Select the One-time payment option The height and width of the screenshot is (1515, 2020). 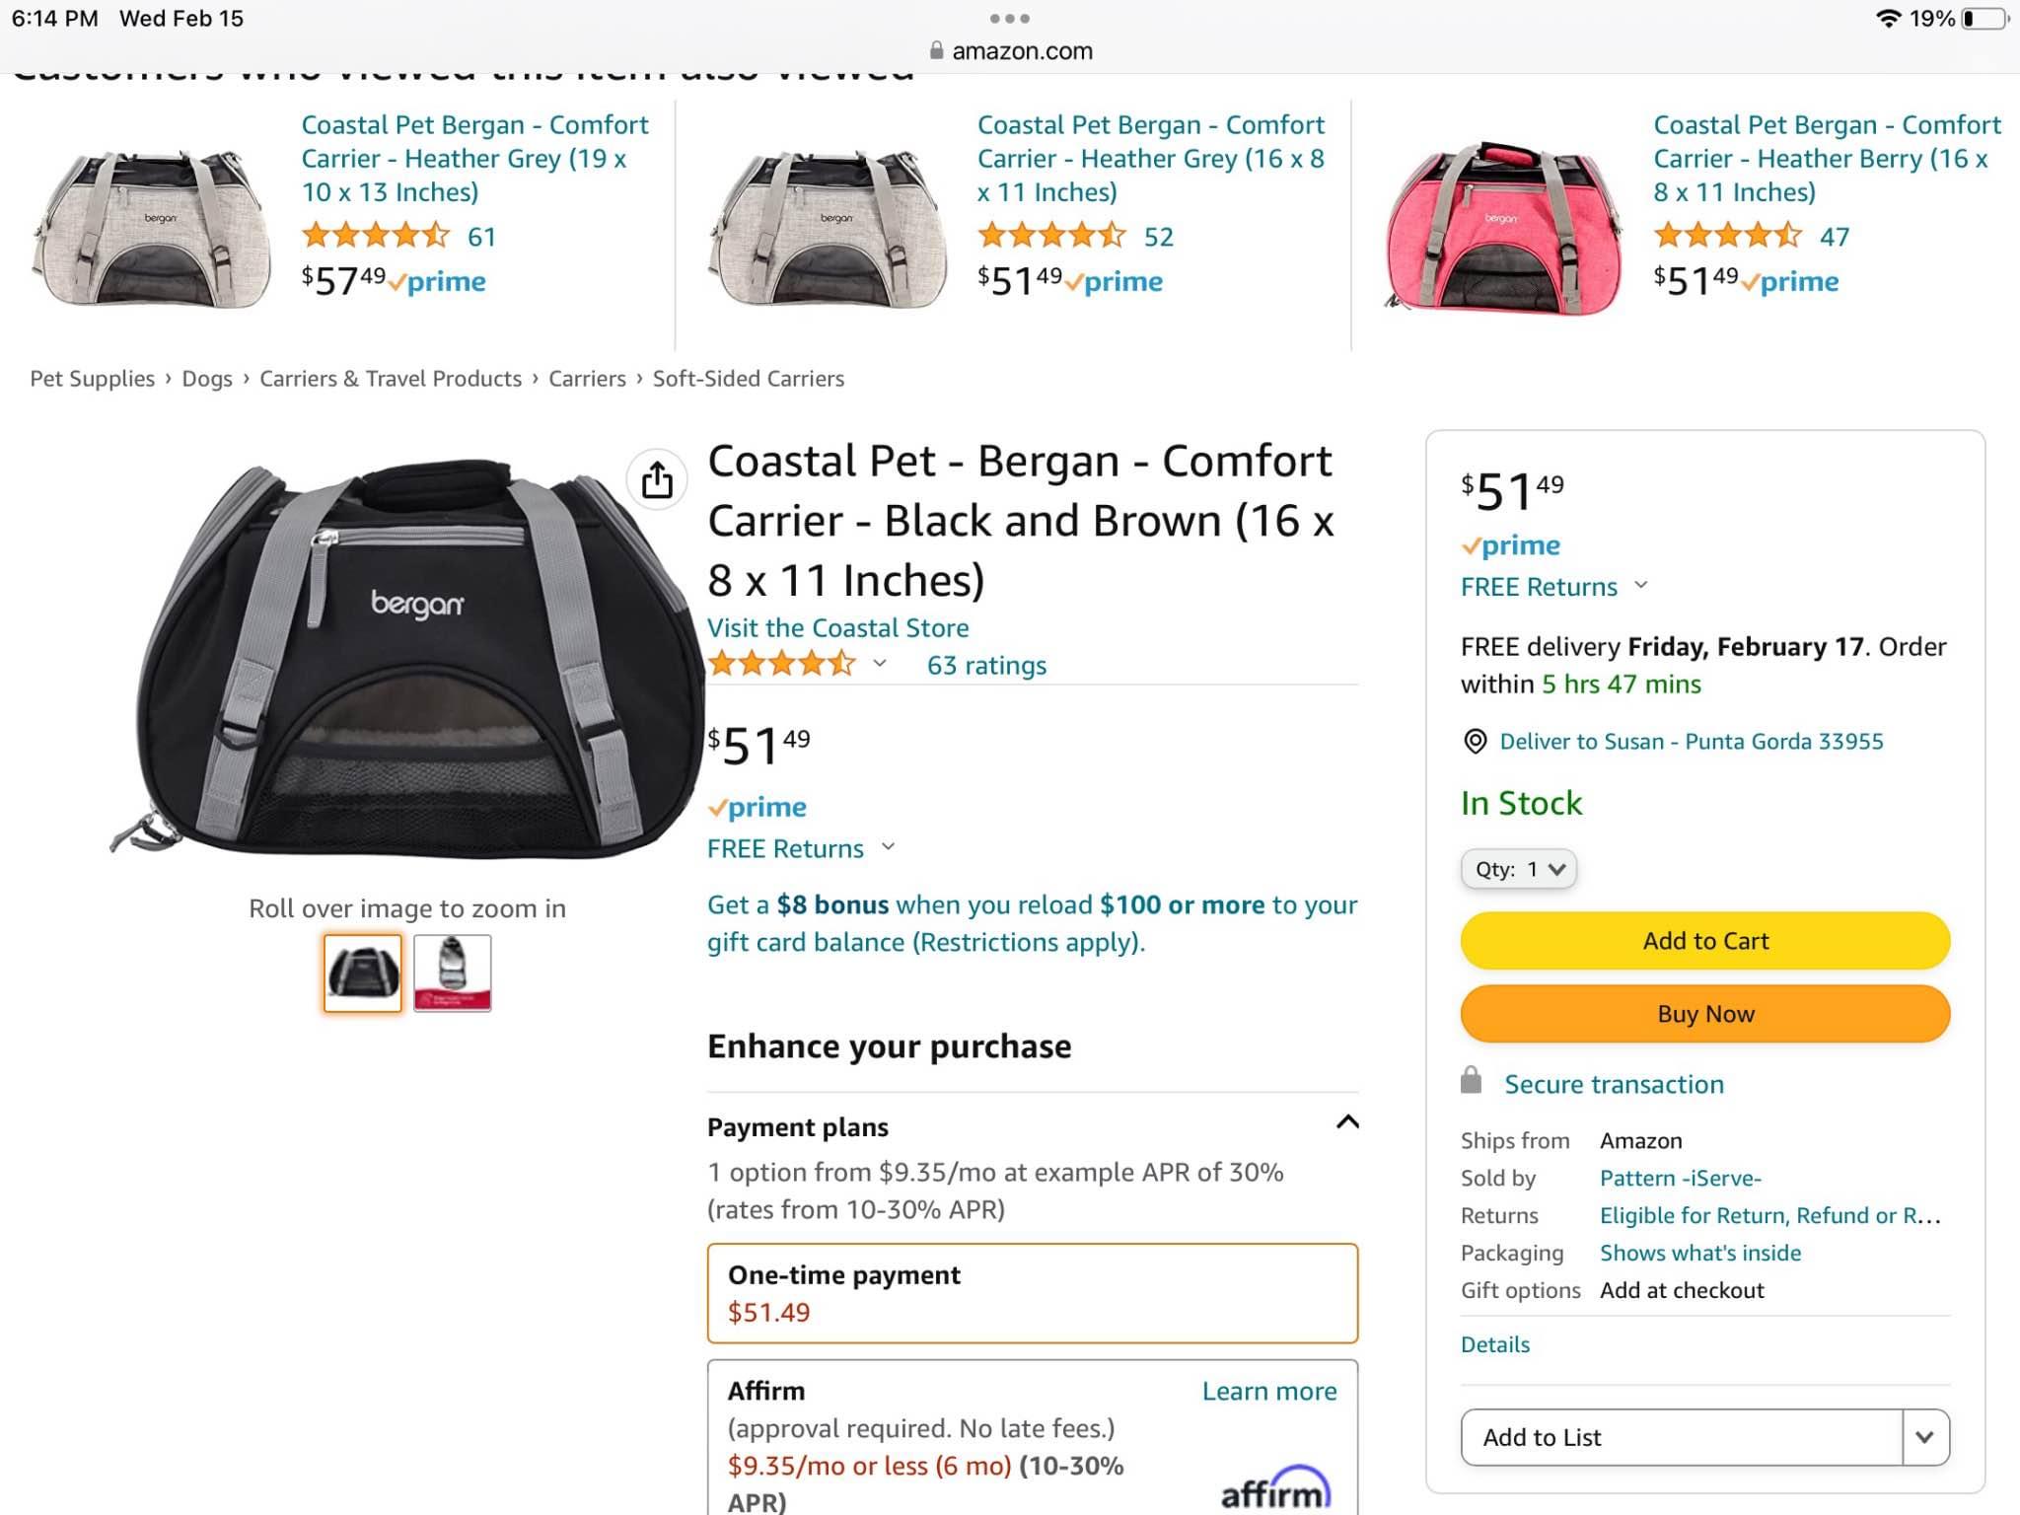(x=1032, y=1293)
